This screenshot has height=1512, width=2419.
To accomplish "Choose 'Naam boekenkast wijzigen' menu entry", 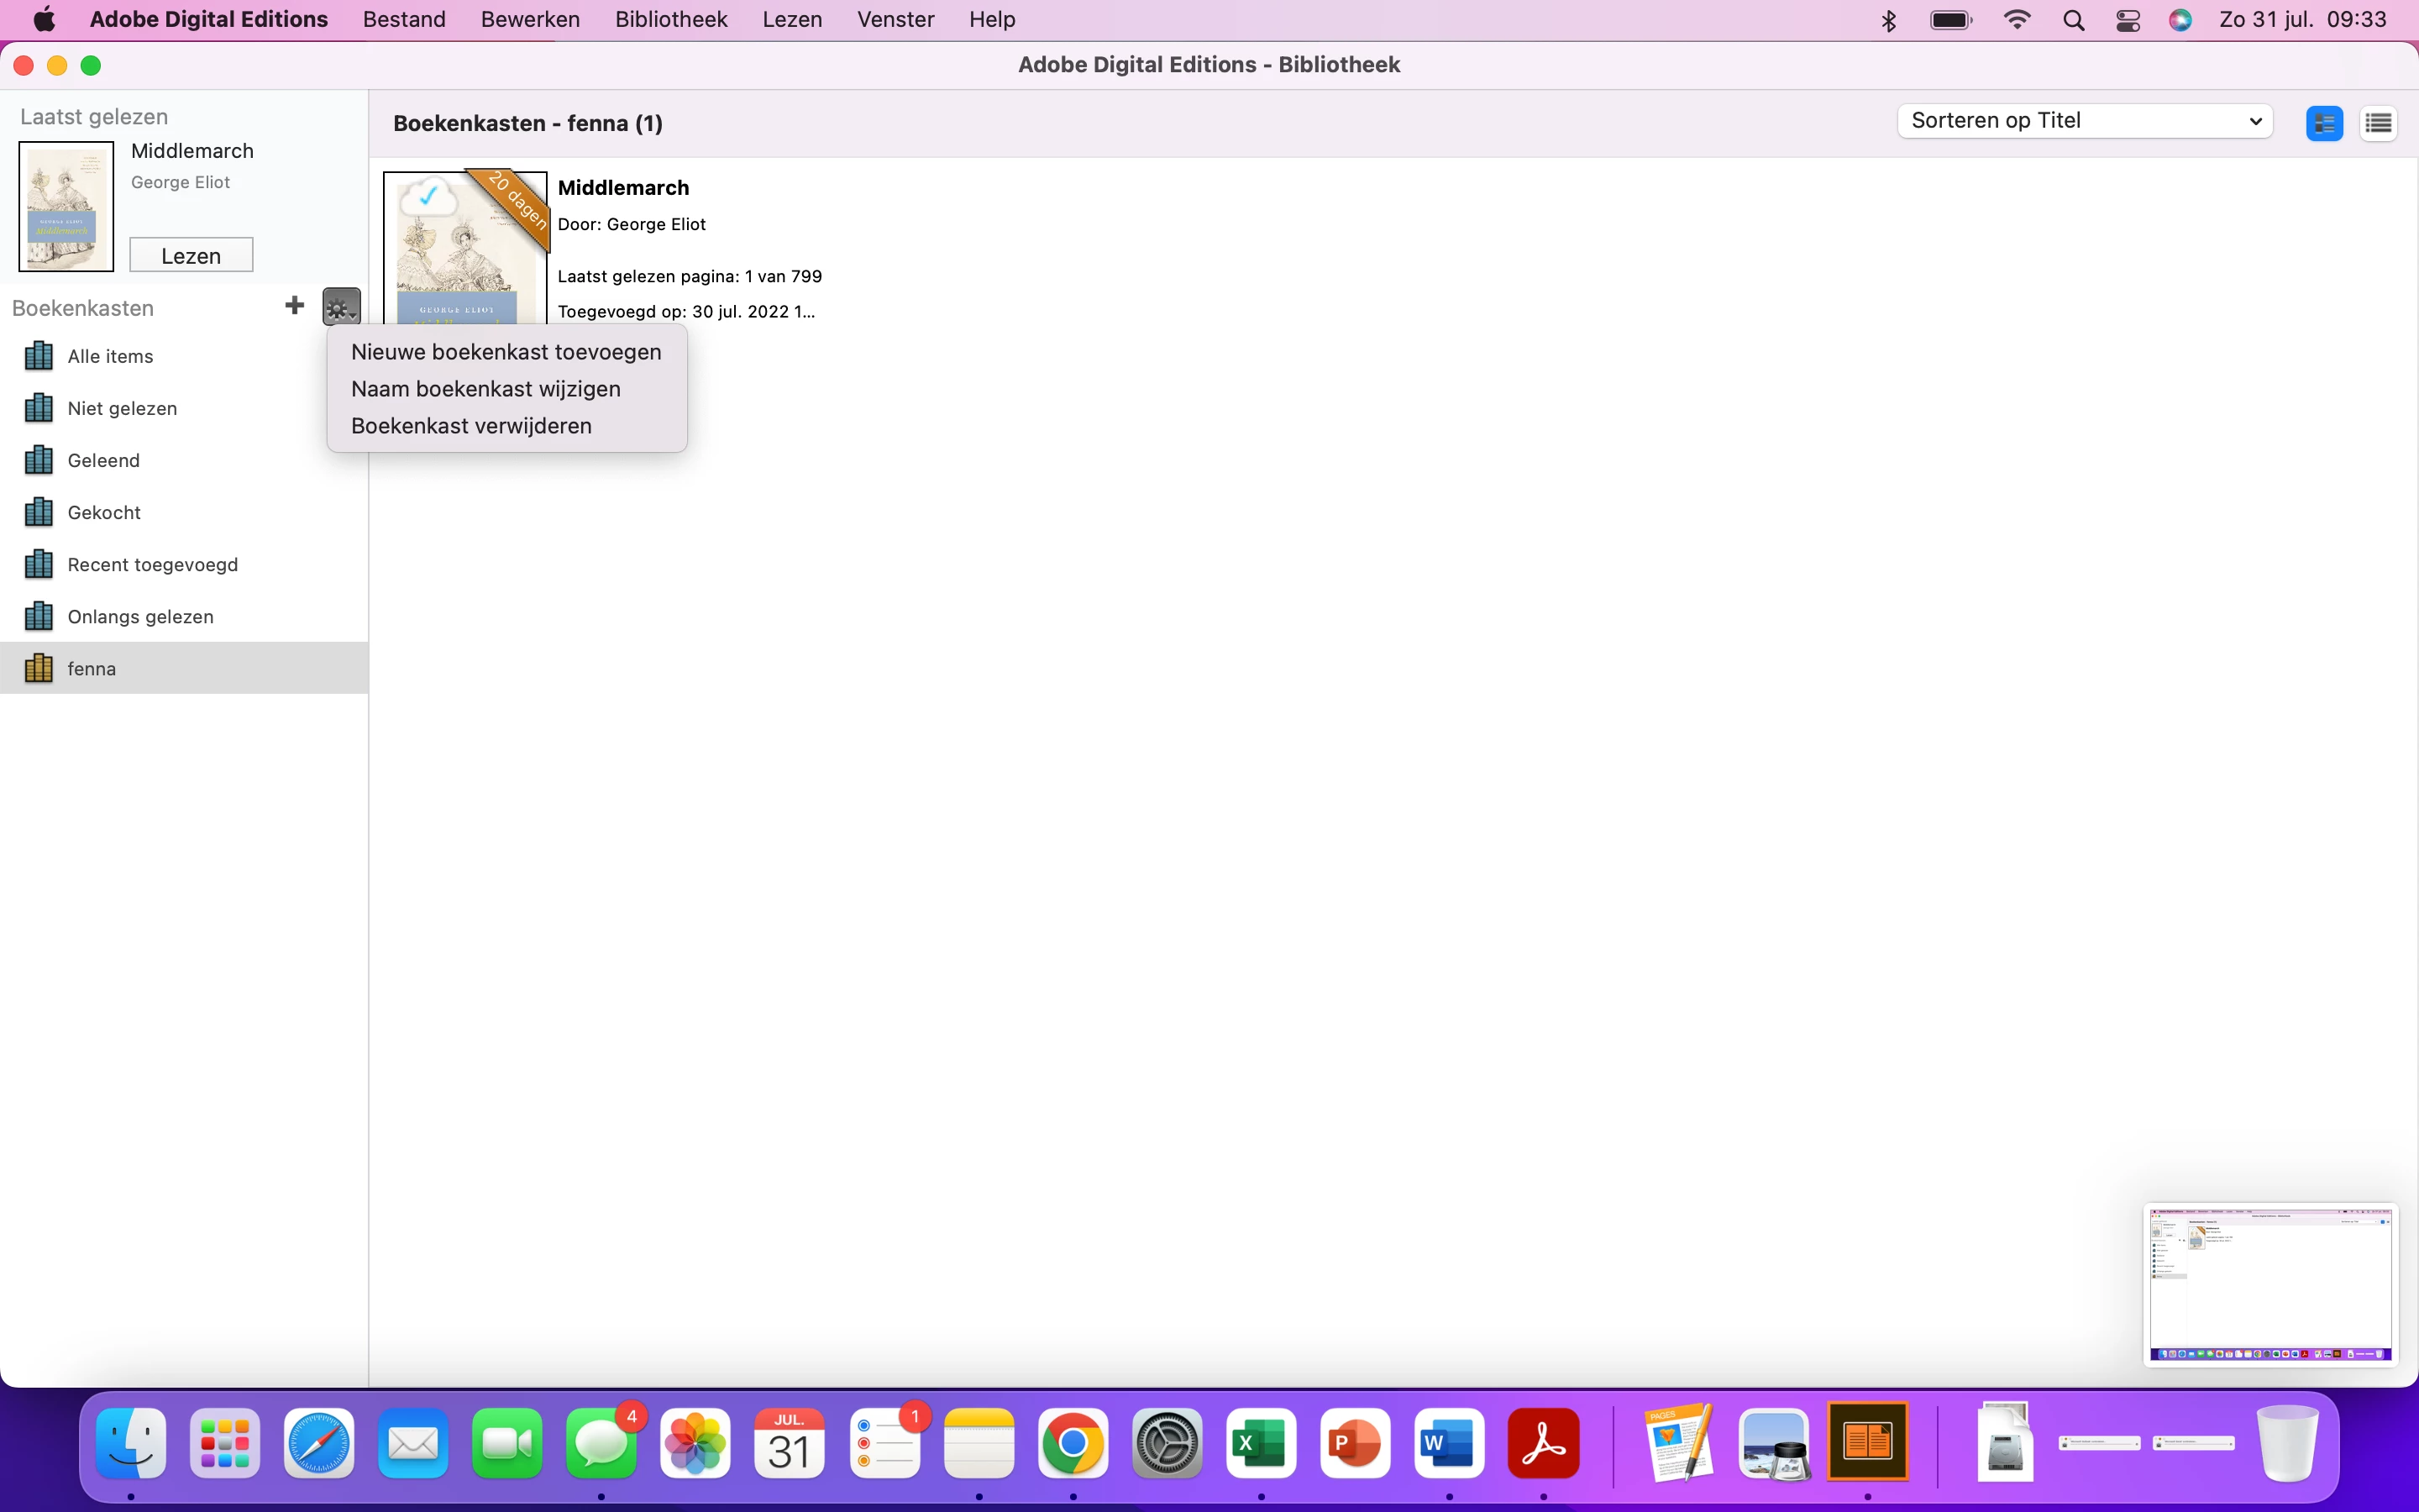I will point(485,389).
